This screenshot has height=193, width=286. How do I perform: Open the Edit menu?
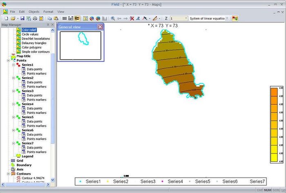(x=22, y=12)
